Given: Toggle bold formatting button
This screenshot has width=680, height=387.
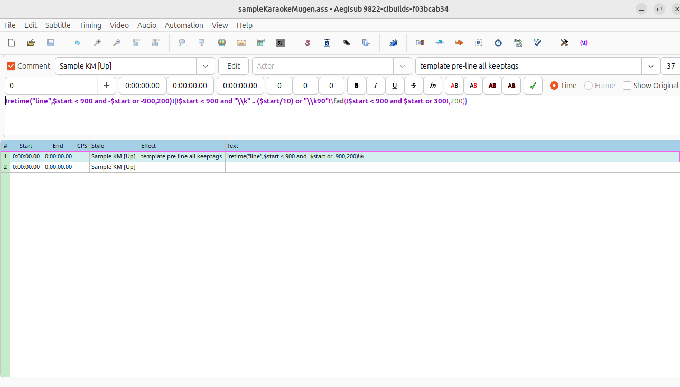Looking at the screenshot, I should point(357,86).
